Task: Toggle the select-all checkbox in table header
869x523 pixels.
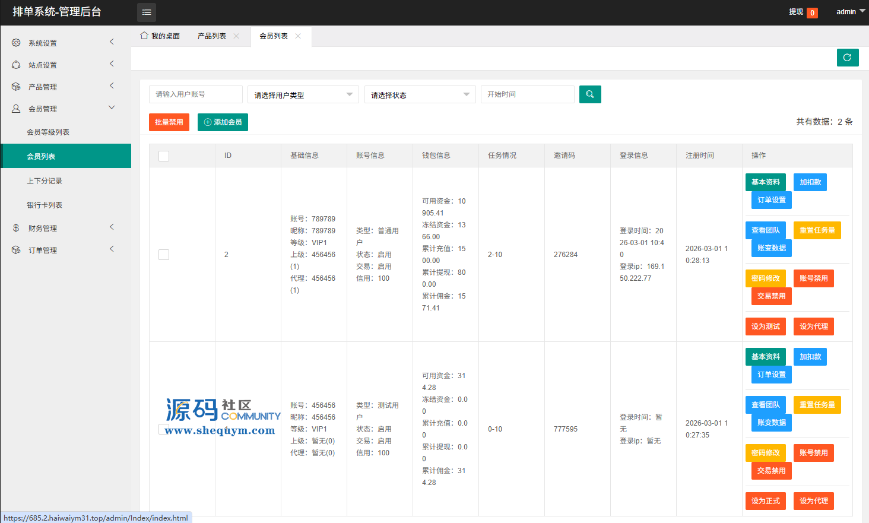Action: click(164, 156)
